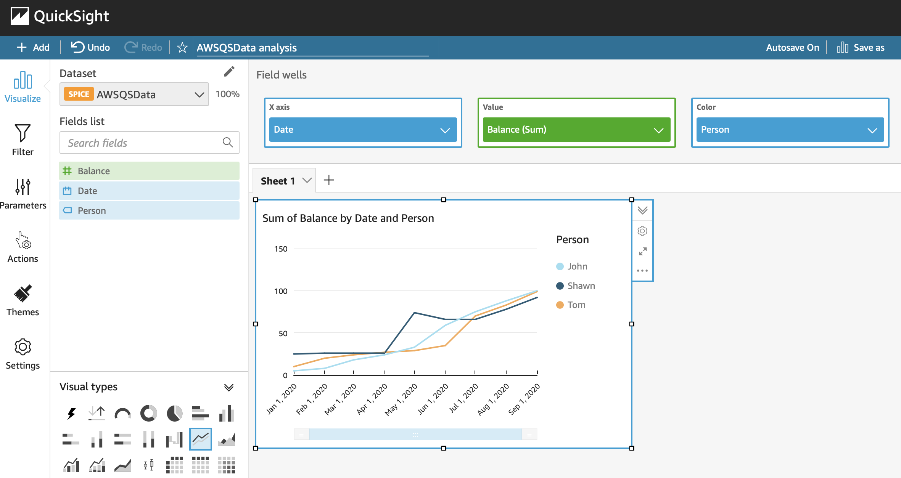This screenshot has width=901, height=478.
Task: Favorite the analysis with star icon
Action: click(182, 48)
